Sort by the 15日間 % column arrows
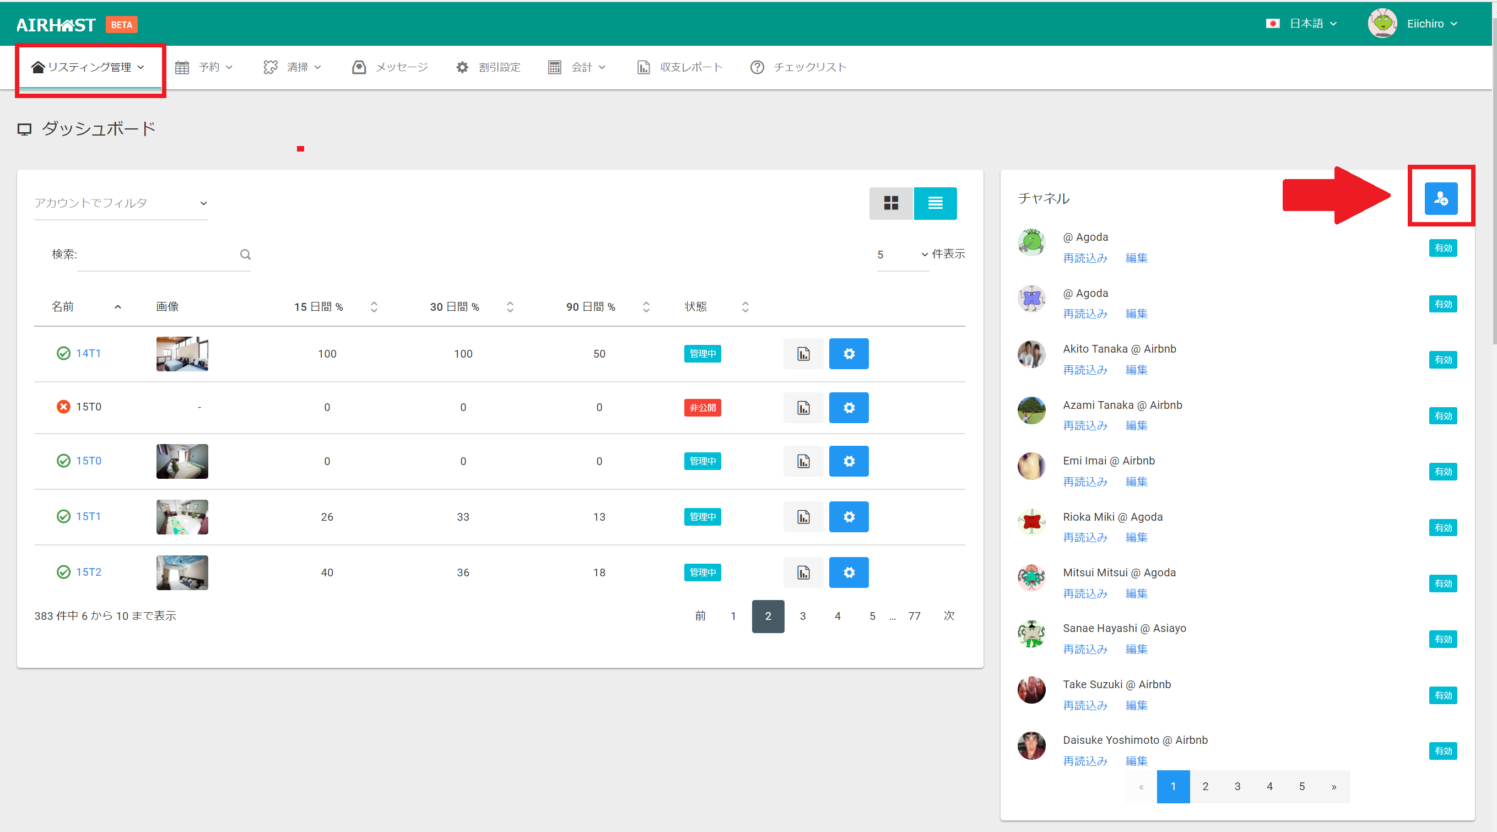Viewport: 1497px width, 832px height. 374,307
